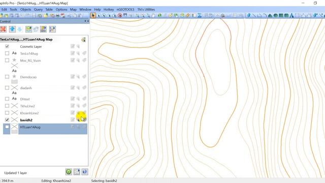Click the Aa label style of Dhtext layer

pyautogui.click(x=14, y=99)
